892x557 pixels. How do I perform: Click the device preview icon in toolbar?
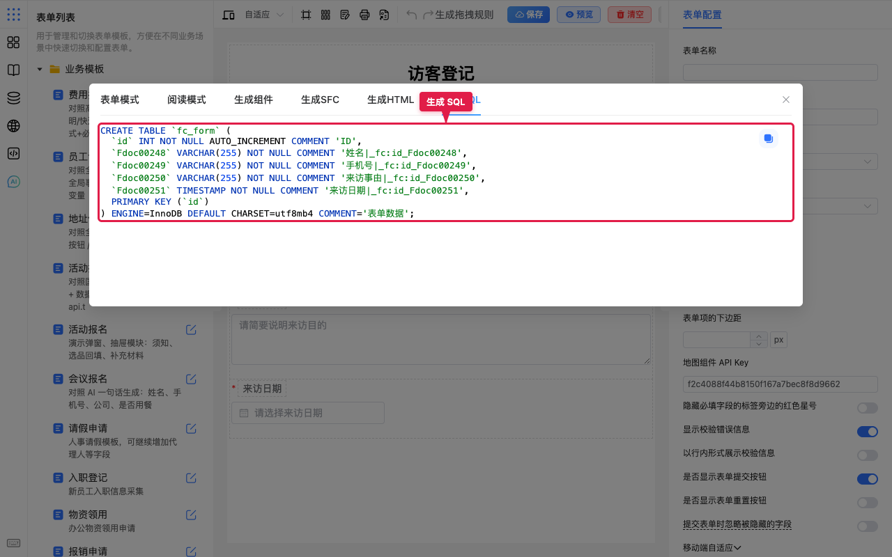point(228,15)
